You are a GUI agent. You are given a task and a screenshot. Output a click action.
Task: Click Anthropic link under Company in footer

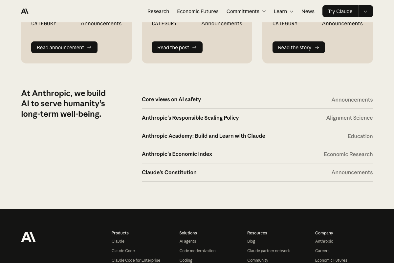point(324,241)
